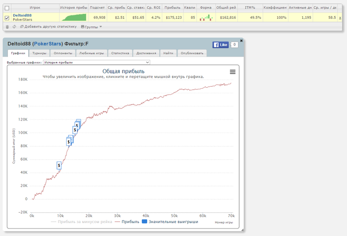The image size is (347, 236).
Task: Uncheck the Deltoid88 row checkbox
Action: [7, 18]
